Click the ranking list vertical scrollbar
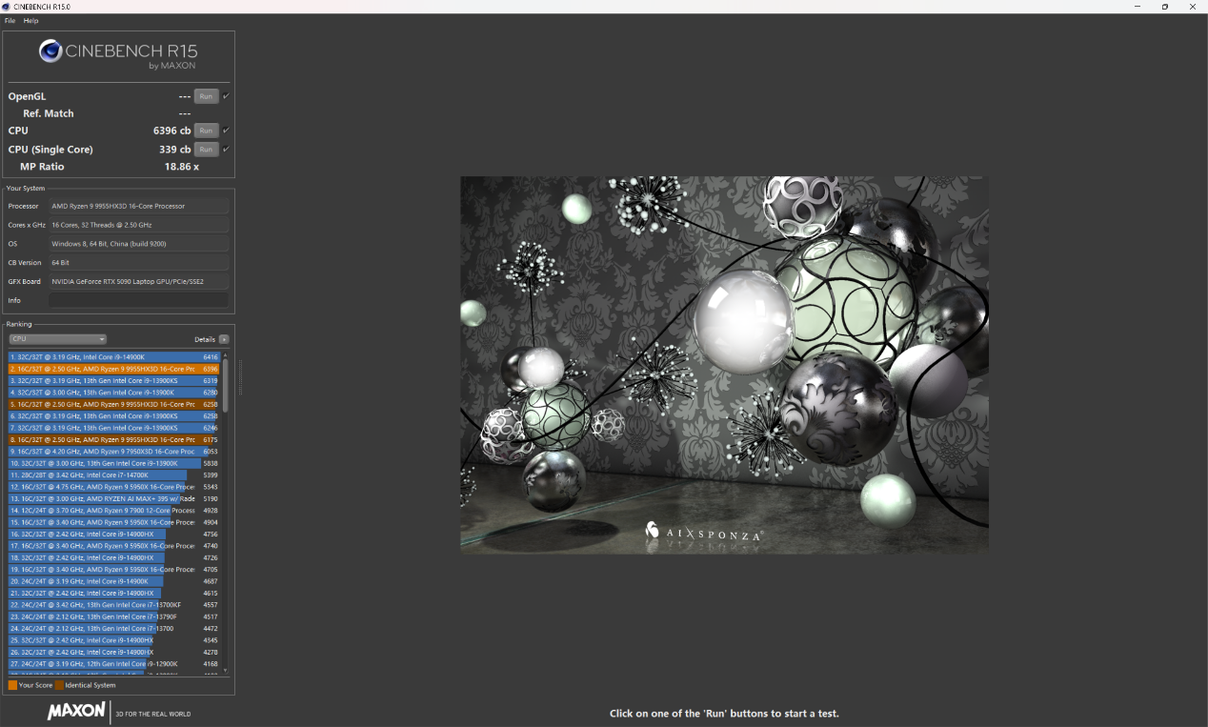This screenshot has width=1208, height=727. coord(226,385)
